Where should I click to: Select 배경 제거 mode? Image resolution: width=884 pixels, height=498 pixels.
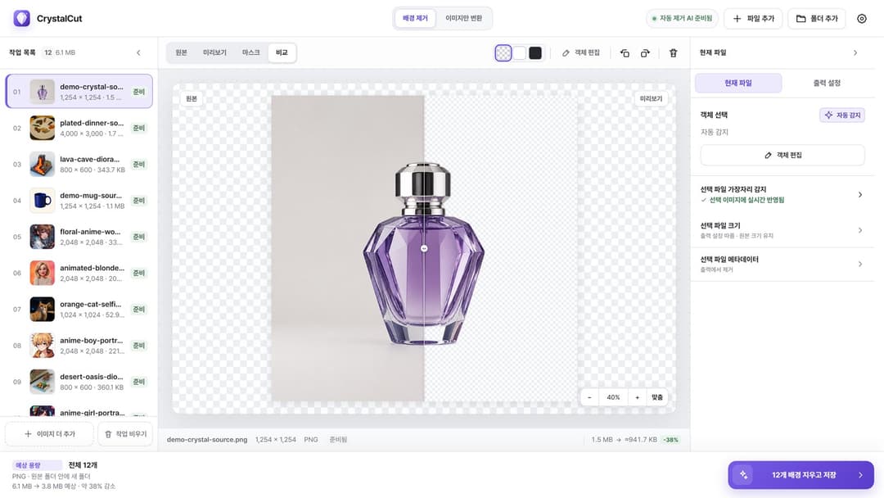[415, 18]
